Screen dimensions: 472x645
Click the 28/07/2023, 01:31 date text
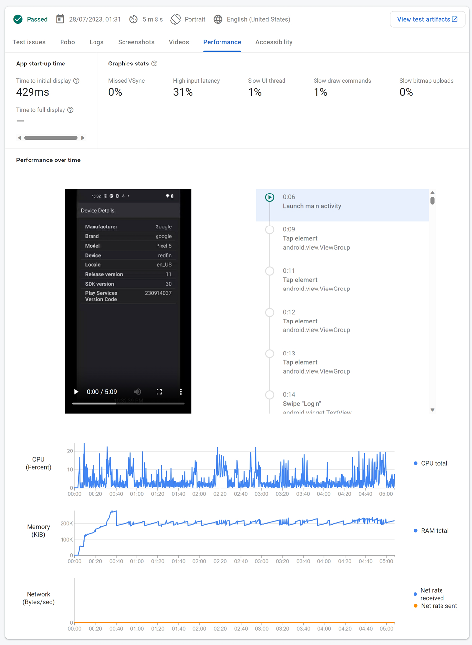[95, 19]
